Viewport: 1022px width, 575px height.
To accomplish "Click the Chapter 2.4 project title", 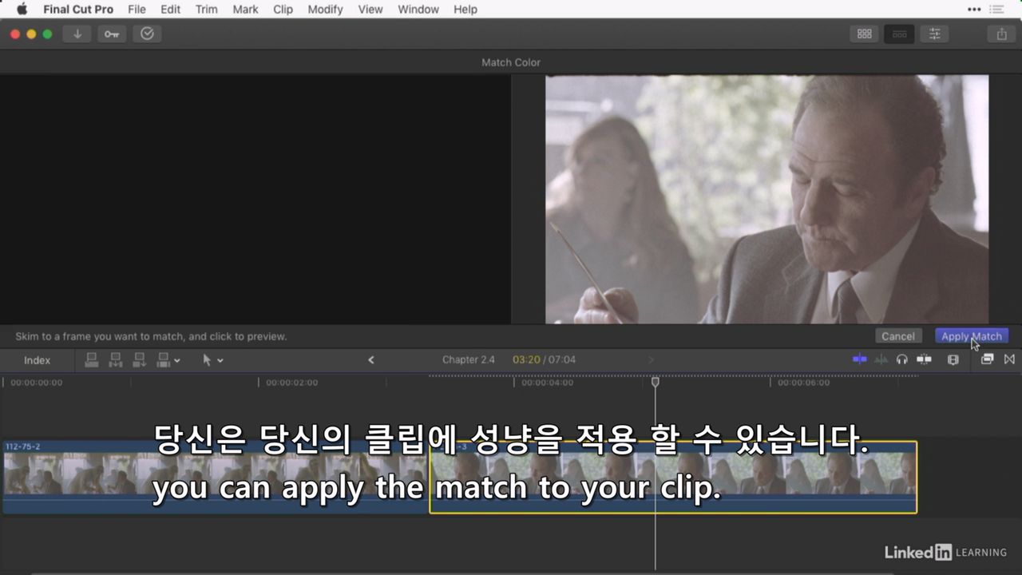I will pos(469,360).
